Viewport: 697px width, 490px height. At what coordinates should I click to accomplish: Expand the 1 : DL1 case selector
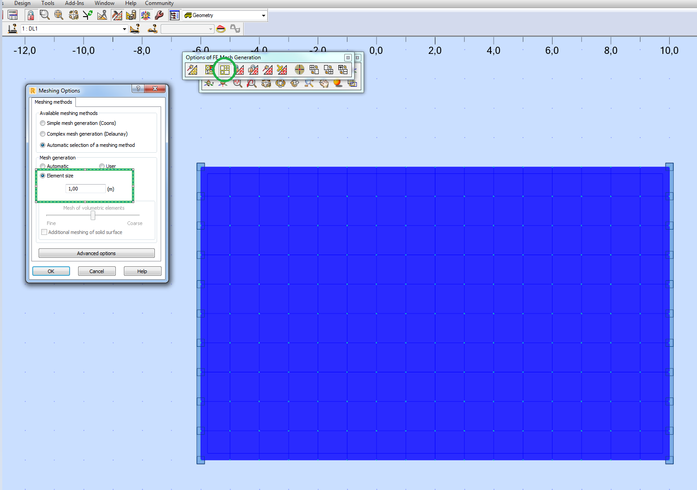click(124, 28)
